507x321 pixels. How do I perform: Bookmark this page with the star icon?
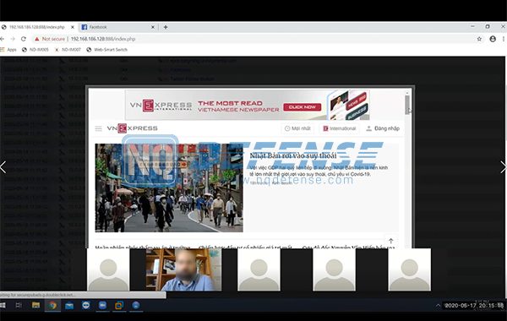pyautogui.click(x=479, y=39)
